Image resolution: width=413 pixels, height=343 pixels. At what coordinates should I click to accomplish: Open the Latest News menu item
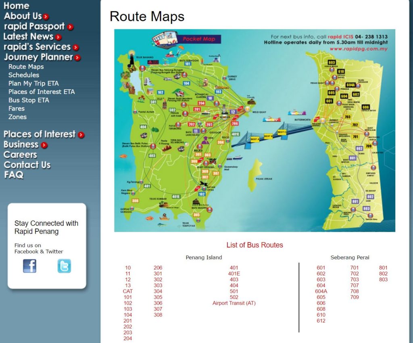[x=29, y=37]
